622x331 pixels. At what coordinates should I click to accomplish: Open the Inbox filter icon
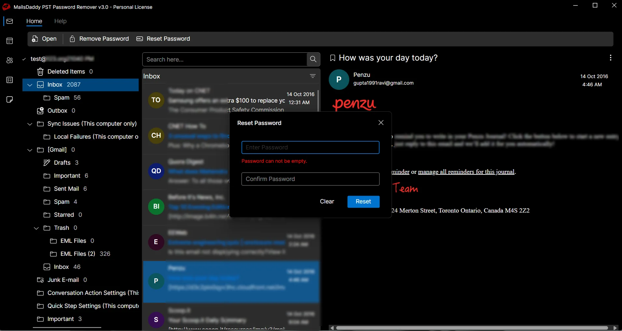pos(312,76)
